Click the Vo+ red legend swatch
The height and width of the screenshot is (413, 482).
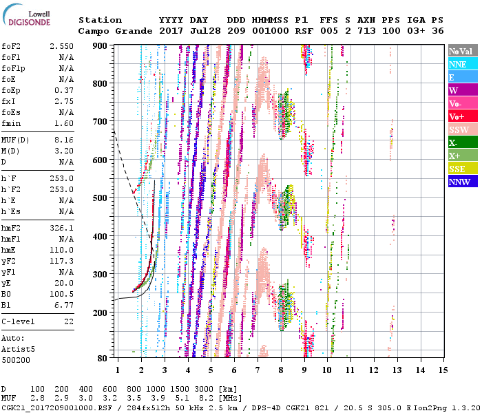[463, 116]
